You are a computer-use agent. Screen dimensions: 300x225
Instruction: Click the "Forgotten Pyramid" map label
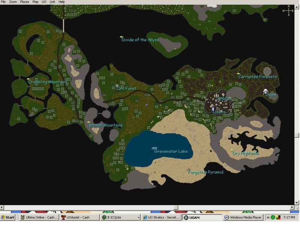(x=205, y=172)
